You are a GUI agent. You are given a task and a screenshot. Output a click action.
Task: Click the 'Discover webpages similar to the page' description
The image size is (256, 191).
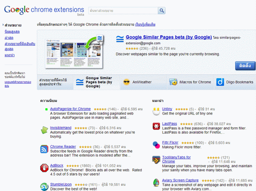(168, 54)
